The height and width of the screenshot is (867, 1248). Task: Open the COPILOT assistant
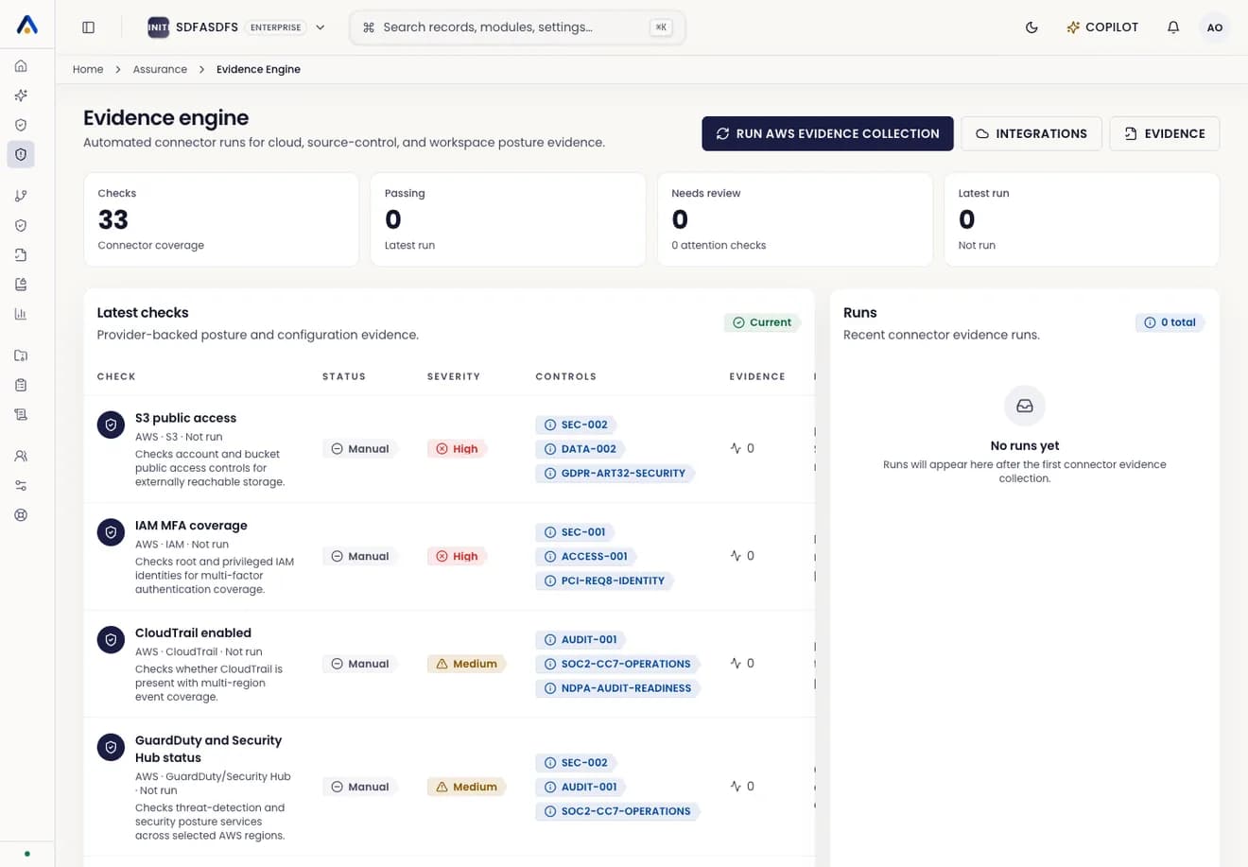(1102, 27)
